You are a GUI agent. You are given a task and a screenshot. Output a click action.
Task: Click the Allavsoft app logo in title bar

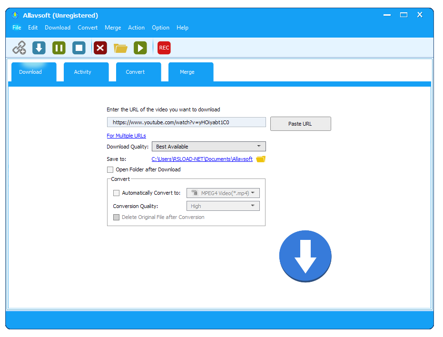pyautogui.click(x=15, y=15)
